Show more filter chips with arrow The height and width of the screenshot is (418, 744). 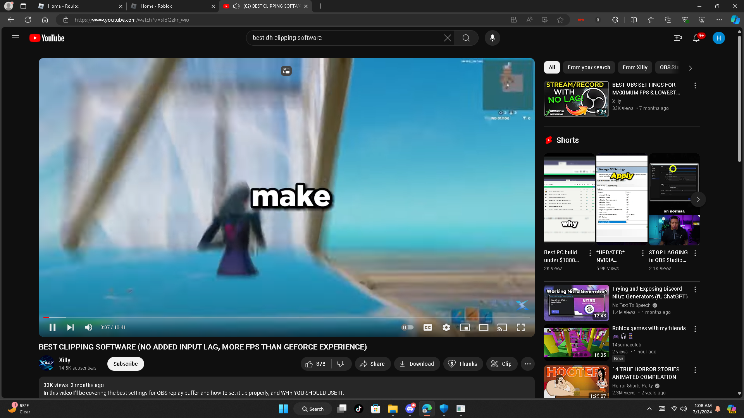[691, 68]
